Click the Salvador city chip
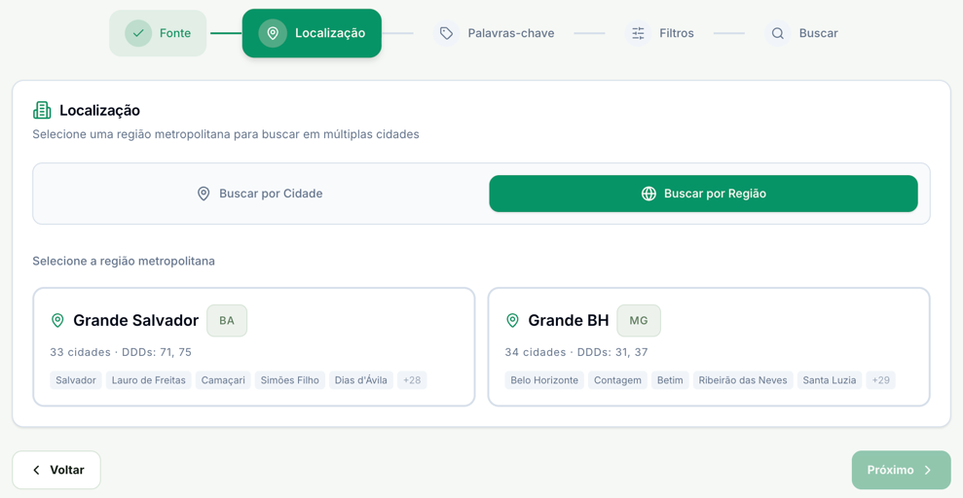Viewport: 963px width, 498px height. pos(76,380)
